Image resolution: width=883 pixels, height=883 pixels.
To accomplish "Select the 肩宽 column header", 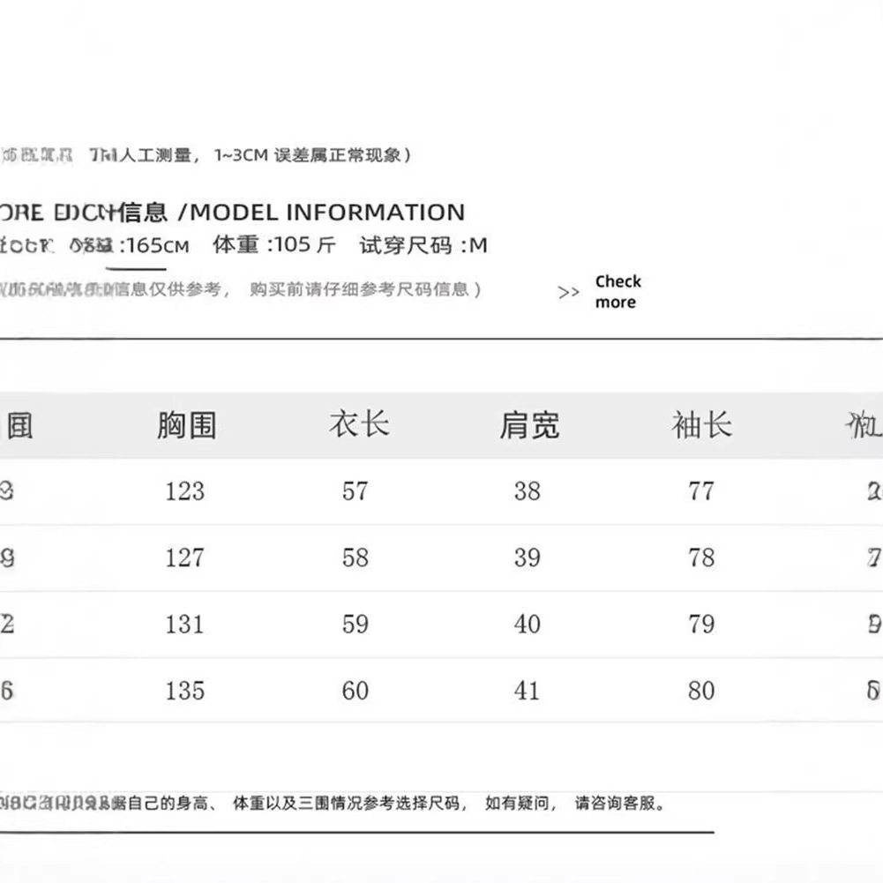I will [x=529, y=425].
